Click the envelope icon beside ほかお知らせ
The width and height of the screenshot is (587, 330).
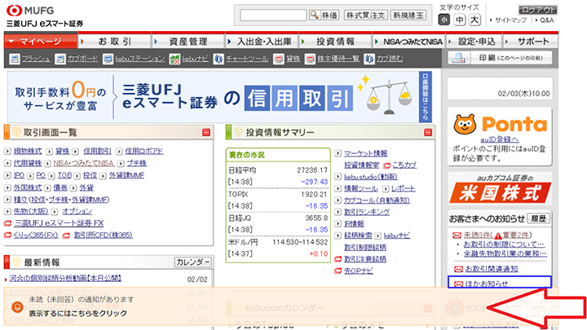(458, 284)
